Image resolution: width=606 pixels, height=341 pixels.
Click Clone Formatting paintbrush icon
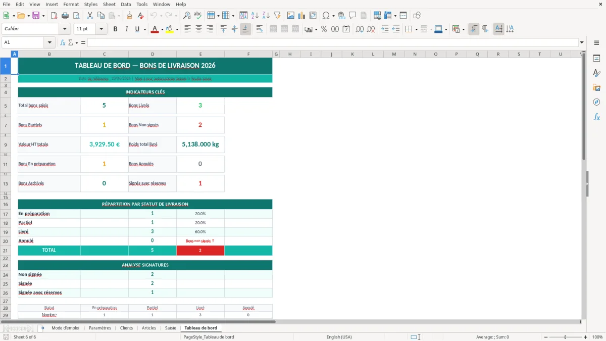point(129,16)
